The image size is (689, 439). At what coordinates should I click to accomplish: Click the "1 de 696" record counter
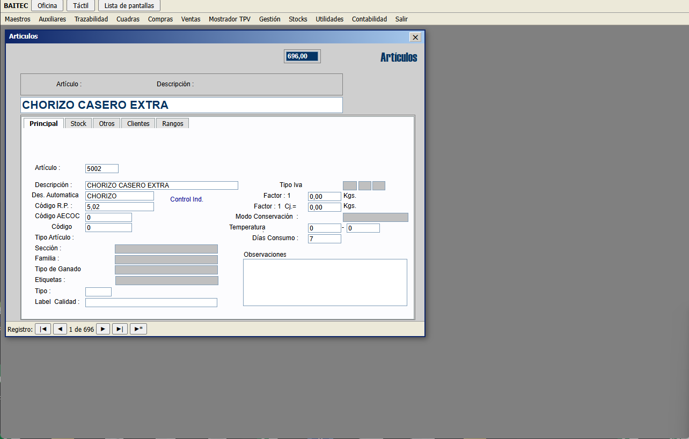(82, 329)
